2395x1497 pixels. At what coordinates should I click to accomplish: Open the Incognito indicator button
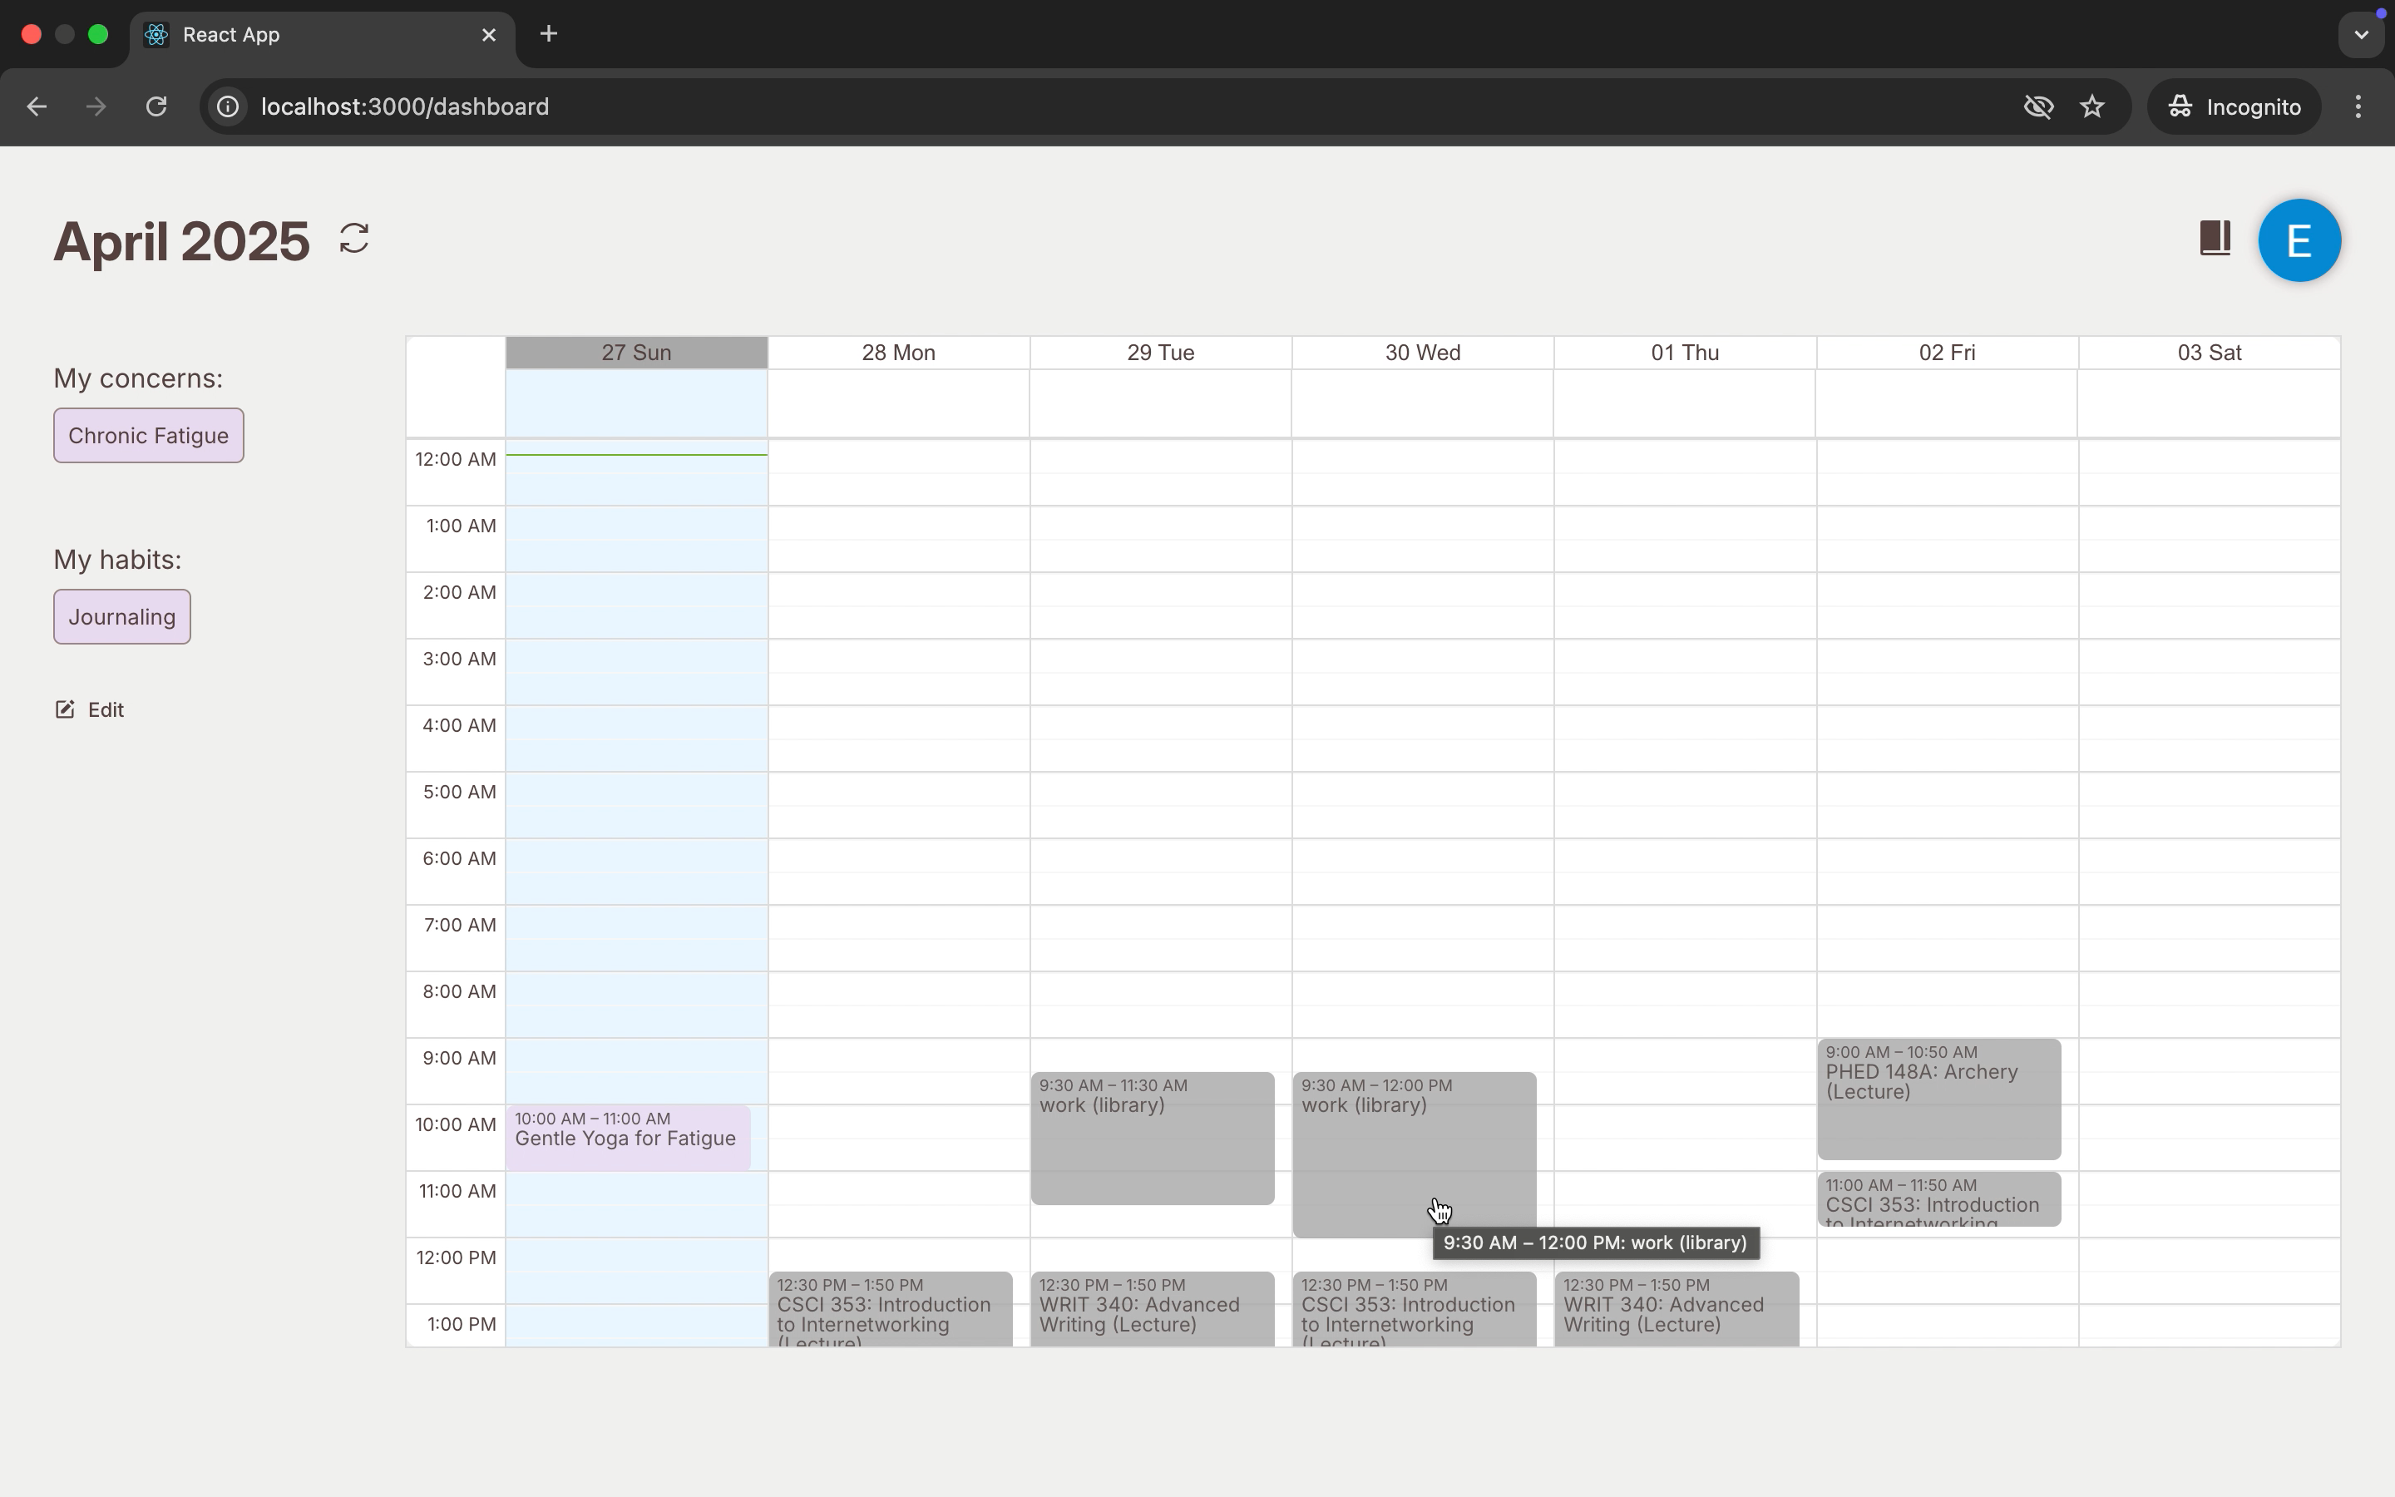pyautogui.click(x=2233, y=107)
